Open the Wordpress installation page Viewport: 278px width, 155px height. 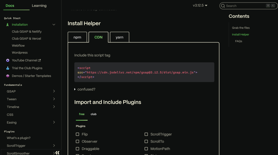click(20, 52)
